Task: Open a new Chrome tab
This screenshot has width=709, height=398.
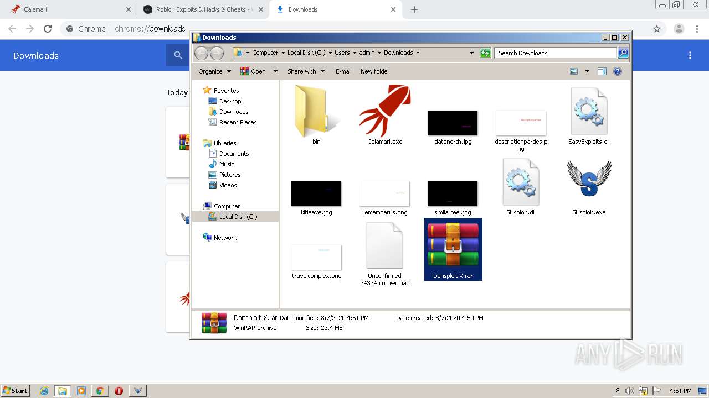Action: click(x=414, y=9)
